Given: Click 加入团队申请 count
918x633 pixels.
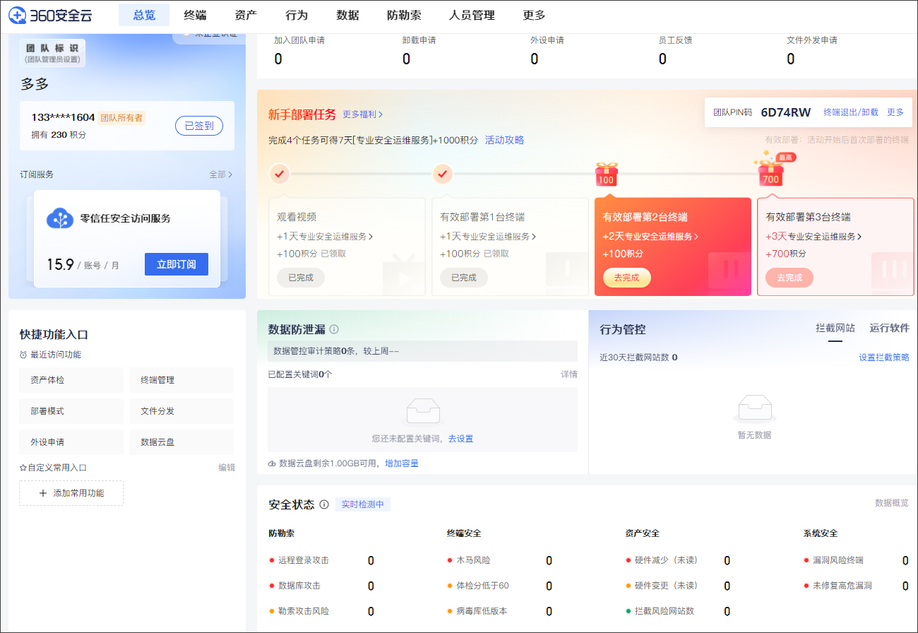Looking at the screenshot, I should 278,59.
